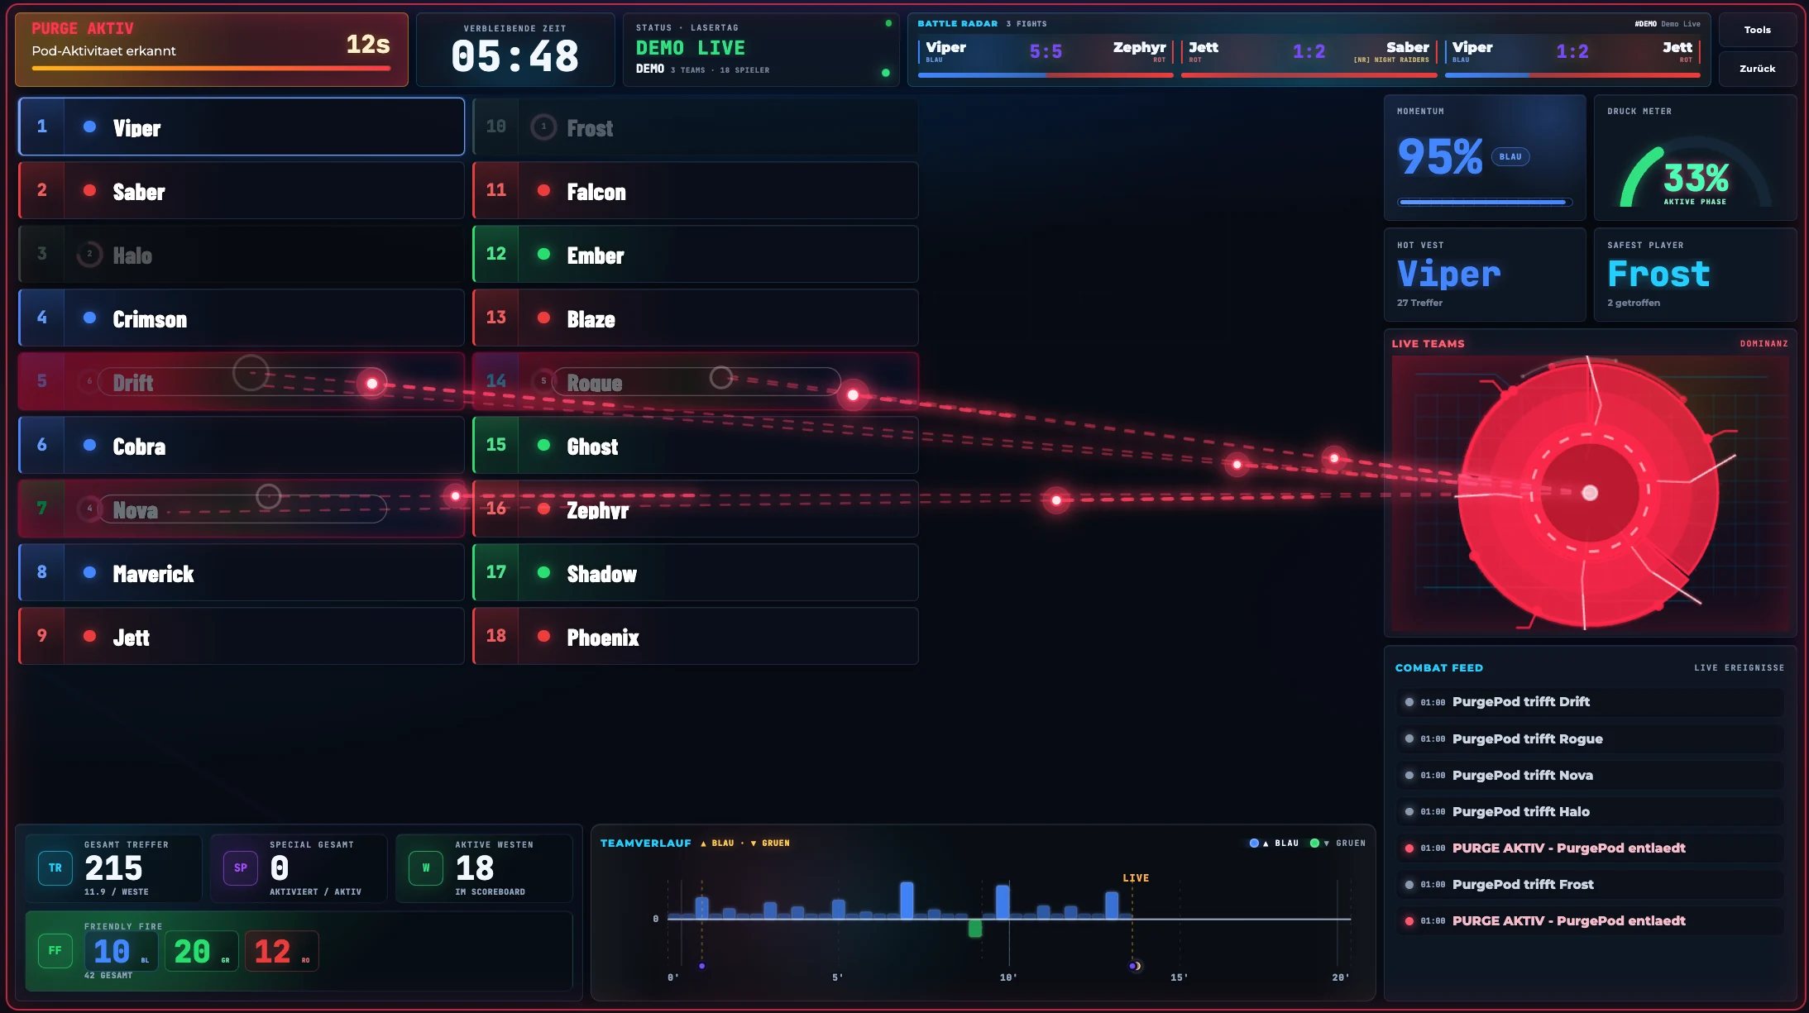The image size is (1809, 1013).
Task: Click the momentum progress bar
Action: click(x=1485, y=202)
